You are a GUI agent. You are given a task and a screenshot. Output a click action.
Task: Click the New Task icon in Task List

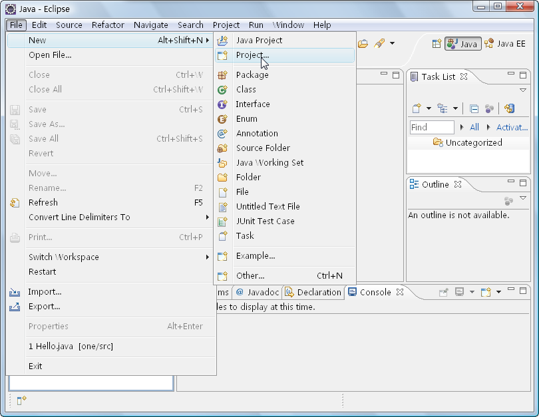tap(417, 108)
